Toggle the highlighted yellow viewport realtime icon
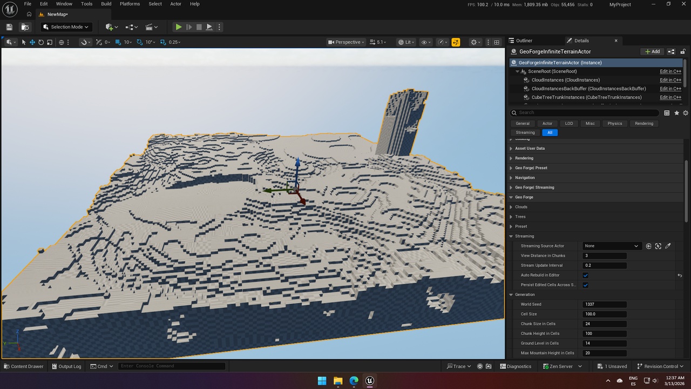The image size is (691, 389). (456, 42)
